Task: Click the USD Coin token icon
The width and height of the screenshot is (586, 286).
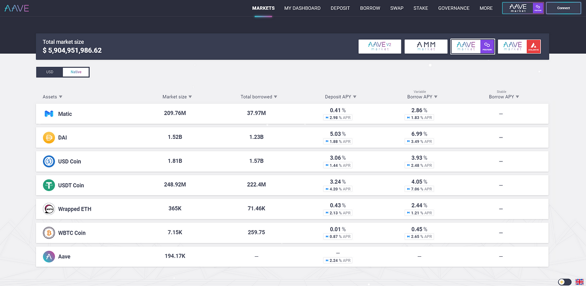Action: 49,161
